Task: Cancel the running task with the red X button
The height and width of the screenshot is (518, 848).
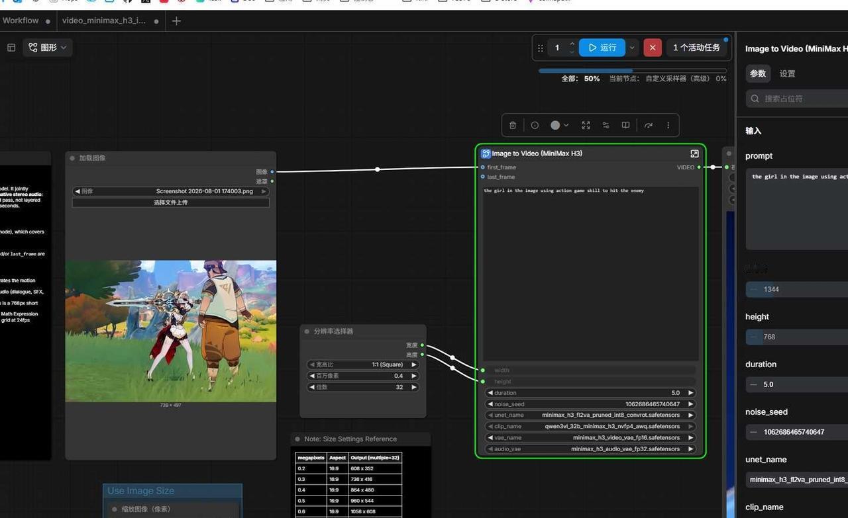Action: pyautogui.click(x=653, y=48)
